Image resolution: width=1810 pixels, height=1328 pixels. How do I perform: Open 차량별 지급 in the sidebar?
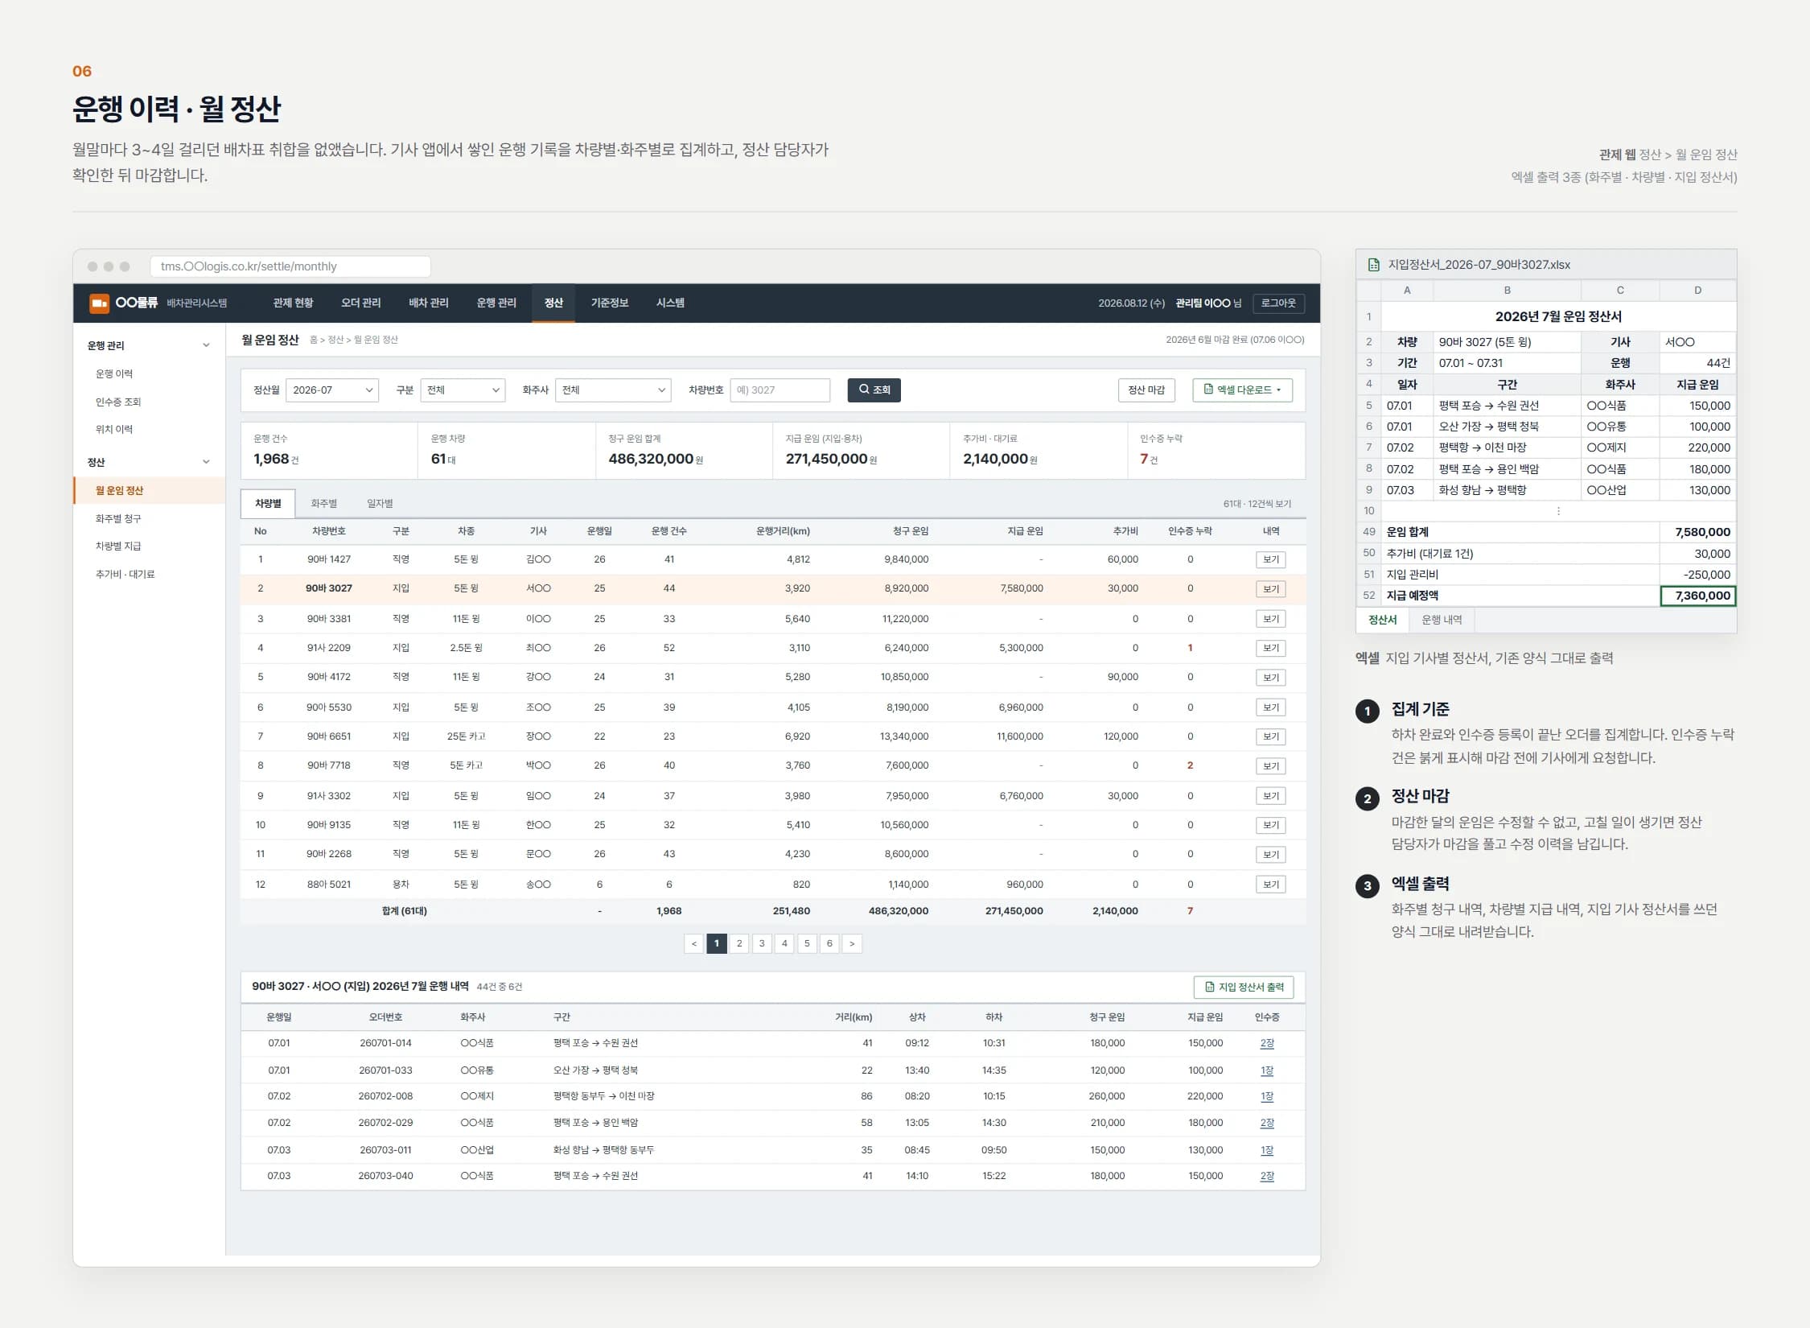(118, 546)
